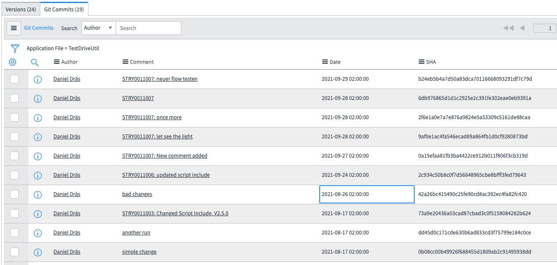Sort by the Author column header

coord(69,62)
